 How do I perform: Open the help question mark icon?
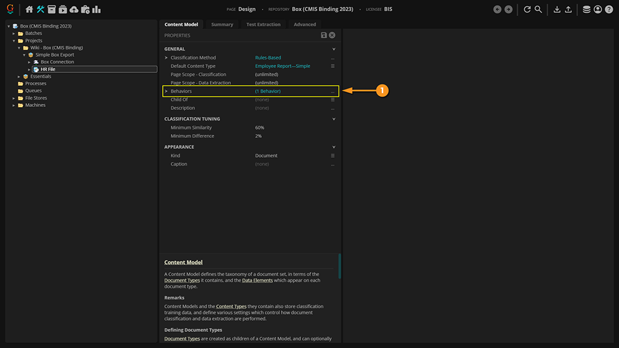pyautogui.click(x=608, y=9)
